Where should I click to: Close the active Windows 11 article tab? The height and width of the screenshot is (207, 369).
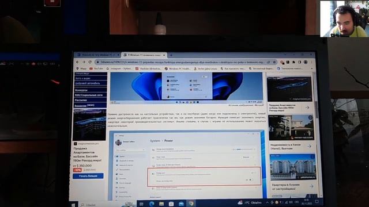point(164,55)
